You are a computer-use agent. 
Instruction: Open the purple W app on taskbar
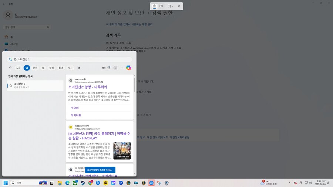pyautogui.click(x=113, y=183)
